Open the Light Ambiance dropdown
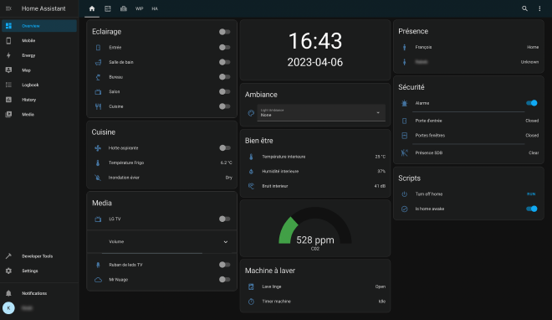The image size is (552, 320). click(321, 113)
